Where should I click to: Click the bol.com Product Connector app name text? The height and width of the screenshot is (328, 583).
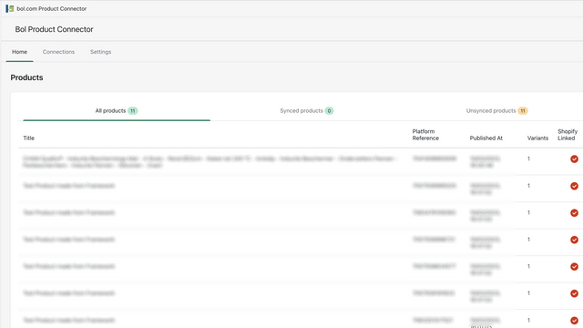coord(51,8)
